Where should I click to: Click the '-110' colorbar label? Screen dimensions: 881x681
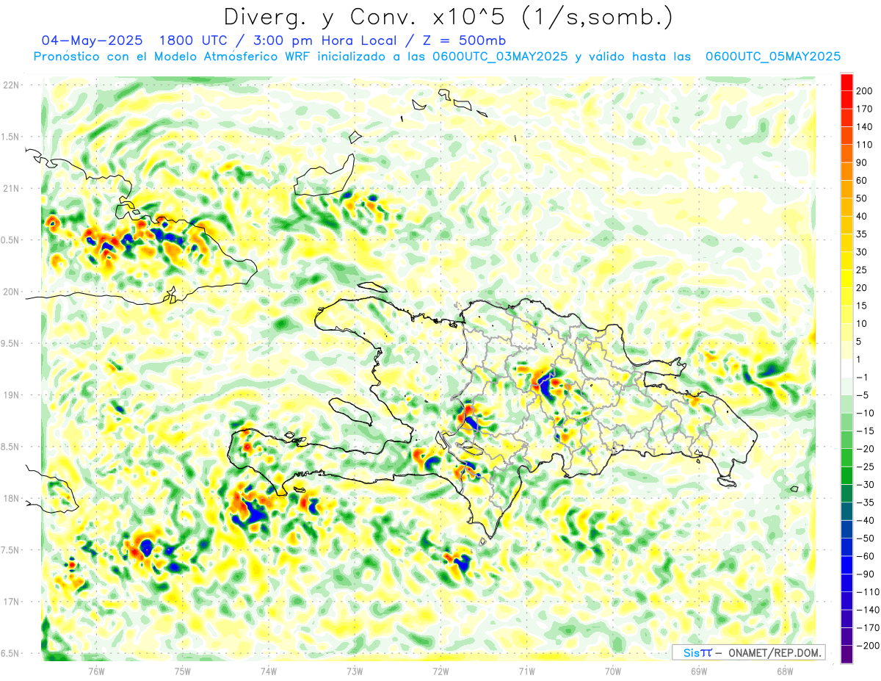point(867,592)
